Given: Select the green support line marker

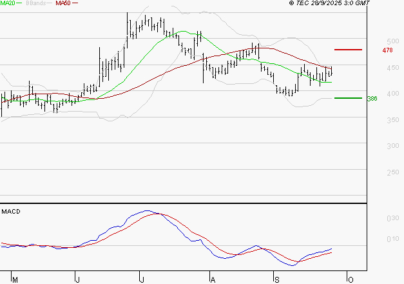Looking at the screenshot, I should pyautogui.click(x=348, y=98).
